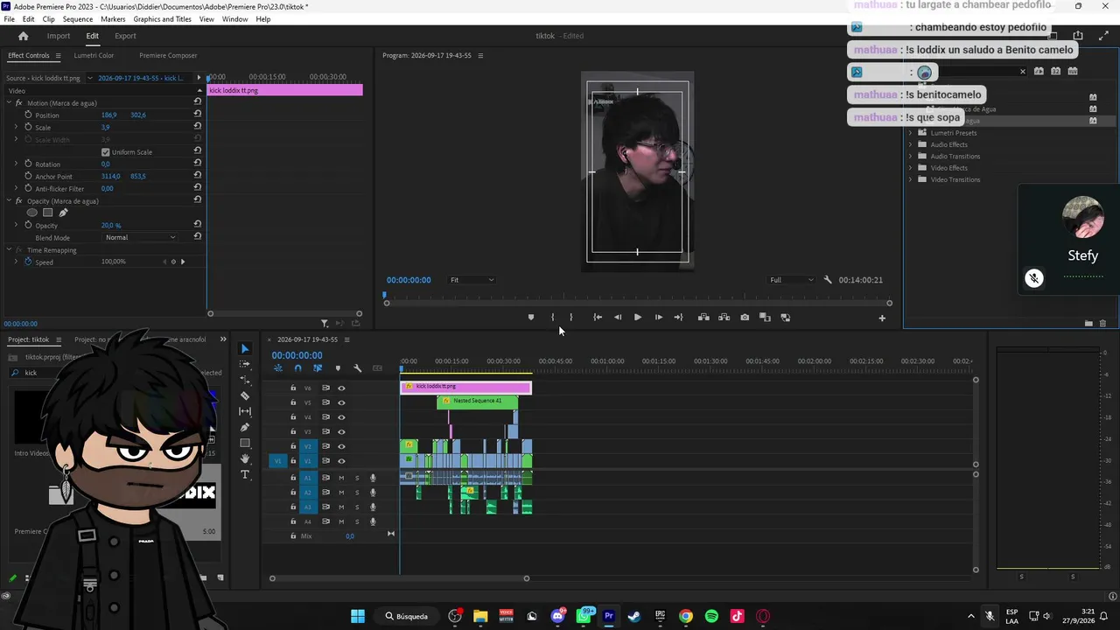
Task: Hide track V6 with its eye toggle
Action: tap(341, 388)
